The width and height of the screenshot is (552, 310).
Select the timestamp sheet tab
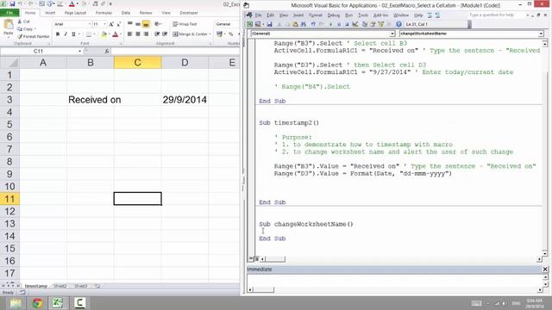pyautogui.click(x=36, y=286)
